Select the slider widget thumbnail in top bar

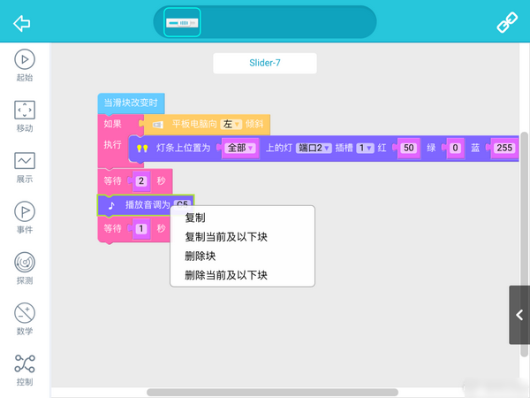[182, 22]
